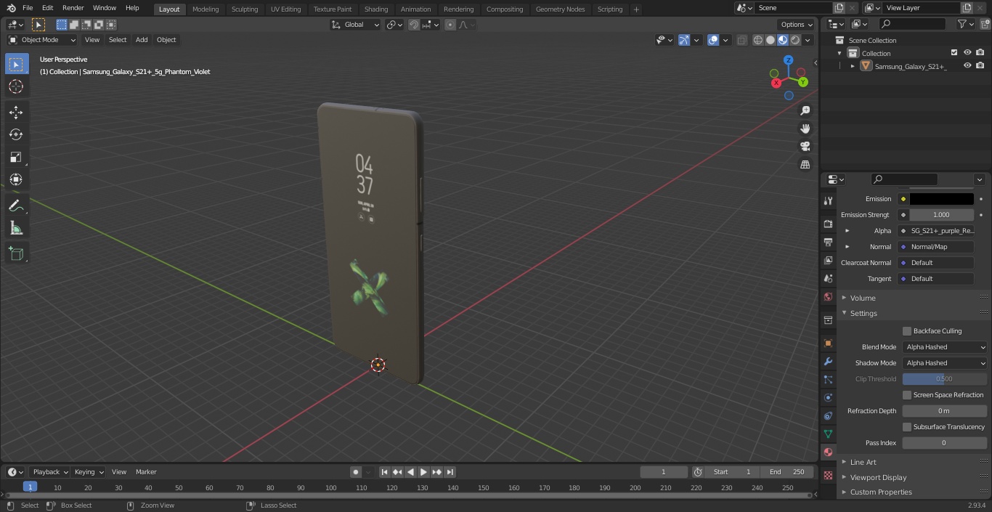Select the Annotate tool

click(16, 206)
